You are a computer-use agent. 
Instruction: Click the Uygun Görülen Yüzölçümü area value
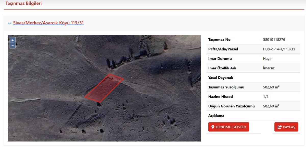[x=271, y=106]
